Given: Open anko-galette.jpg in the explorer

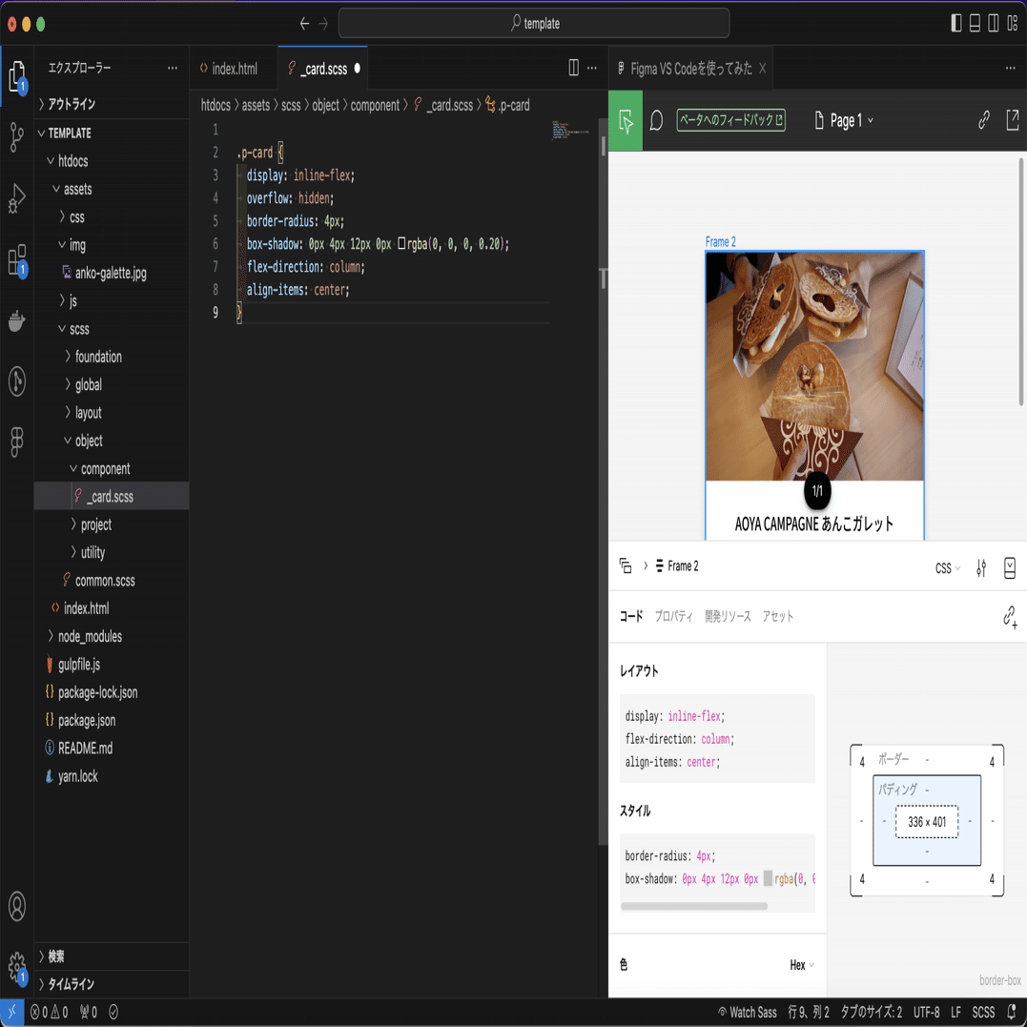Looking at the screenshot, I should [112, 273].
